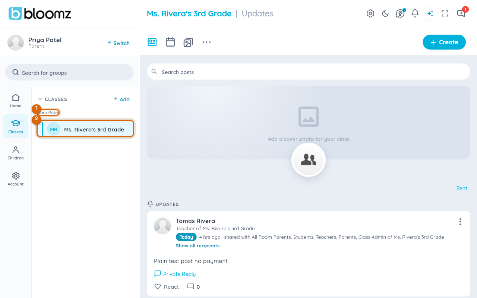Viewport: 477px width, 298px height.
Task: Open the notifications bell
Action: pos(415,13)
